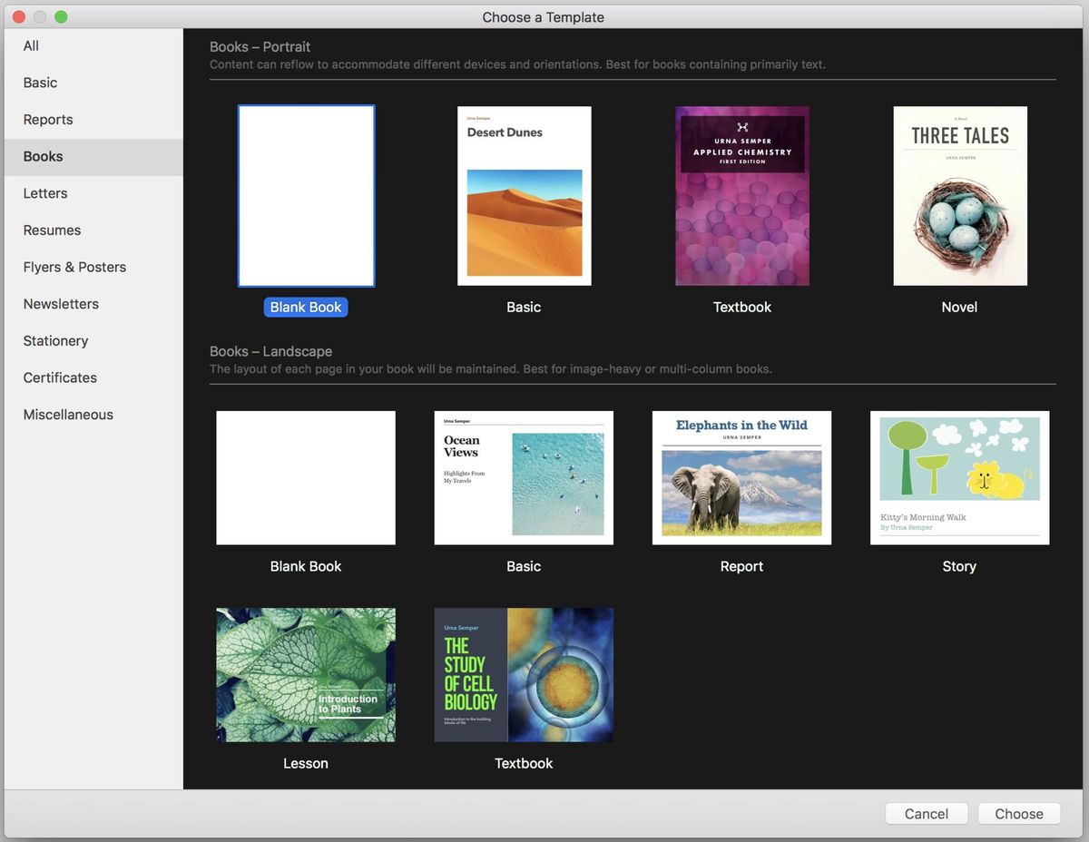Viewport: 1089px width, 842px height.
Task: Switch to the Basic category
Action: [40, 82]
